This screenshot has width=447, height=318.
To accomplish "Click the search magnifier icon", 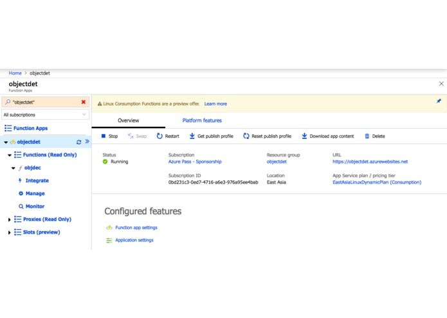I will click(x=8, y=102).
